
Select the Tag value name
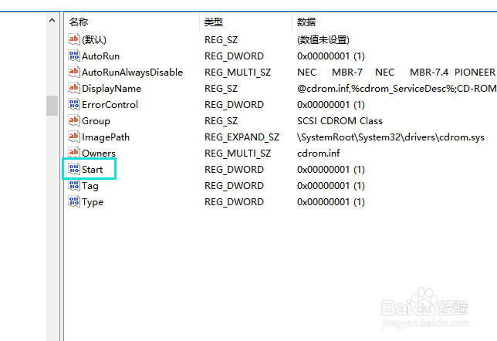(90, 186)
